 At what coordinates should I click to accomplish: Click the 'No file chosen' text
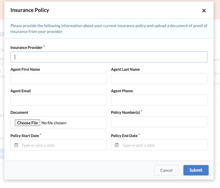tap(54, 123)
